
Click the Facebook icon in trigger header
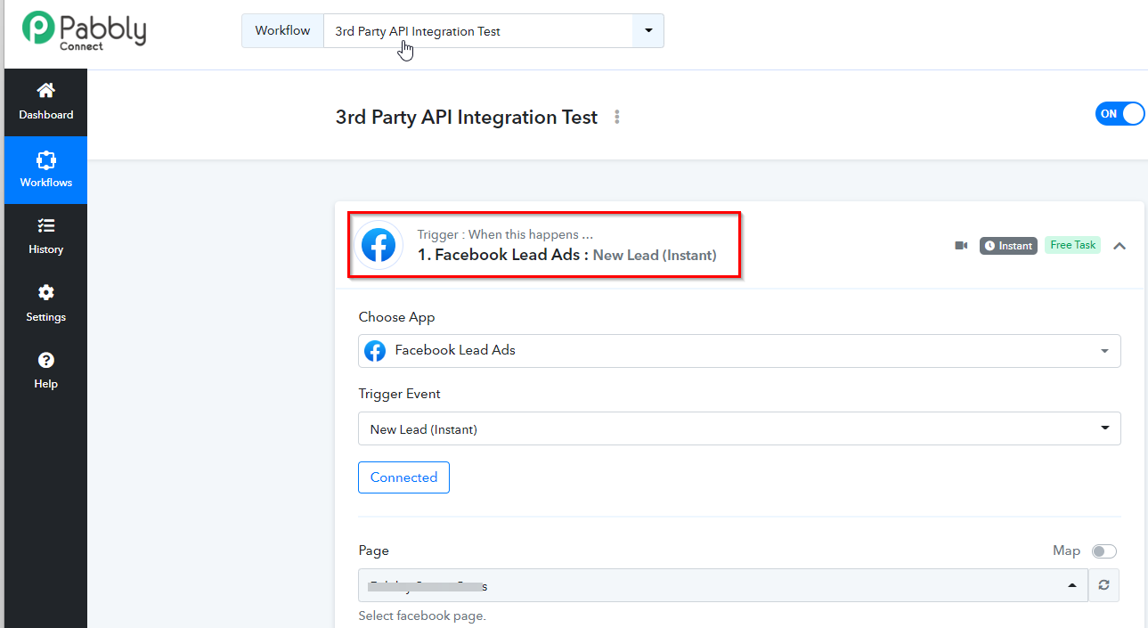(379, 245)
